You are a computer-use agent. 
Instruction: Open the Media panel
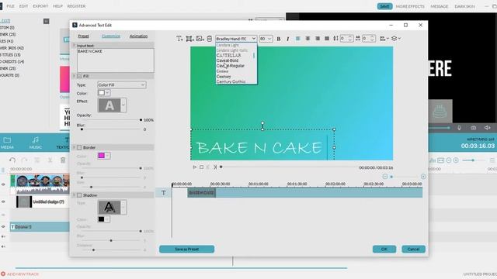7,143
